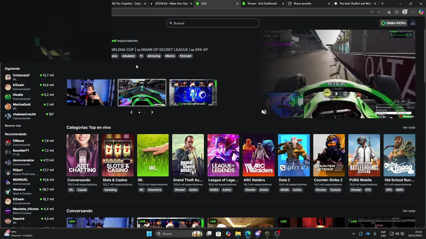Screen dimensions: 426x239
Task: View all top live categories
Action: click(409, 127)
